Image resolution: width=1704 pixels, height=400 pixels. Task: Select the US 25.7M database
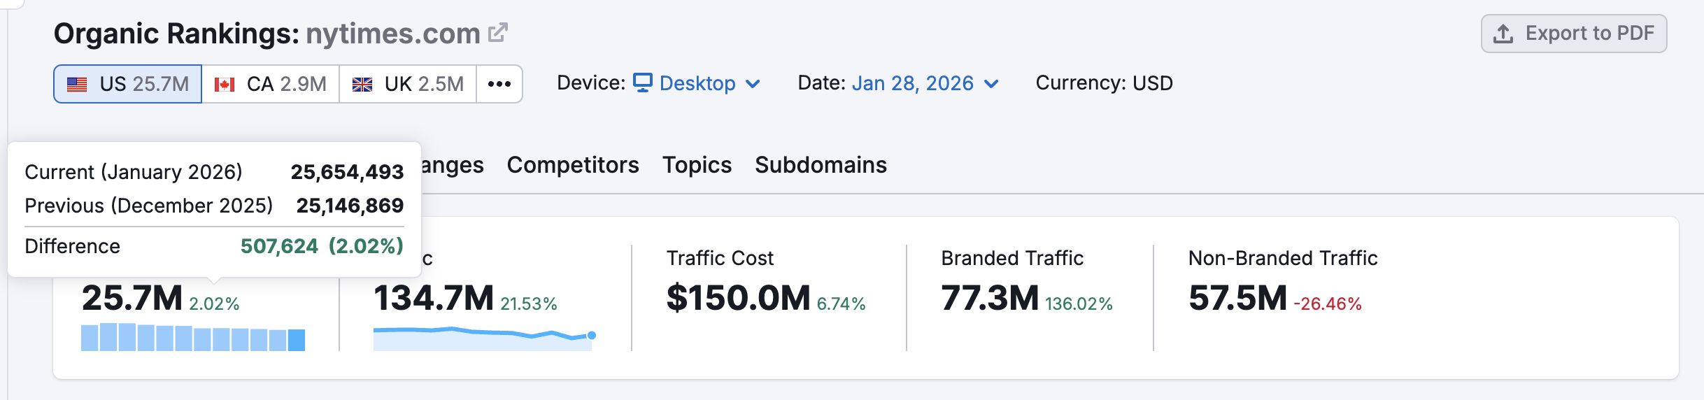click(x=128, y=84)
